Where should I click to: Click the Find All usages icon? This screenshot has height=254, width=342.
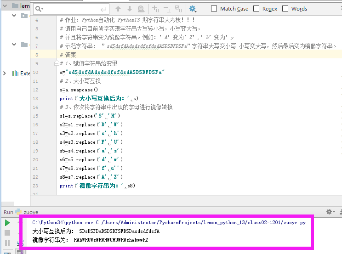(x=141, y=9)
